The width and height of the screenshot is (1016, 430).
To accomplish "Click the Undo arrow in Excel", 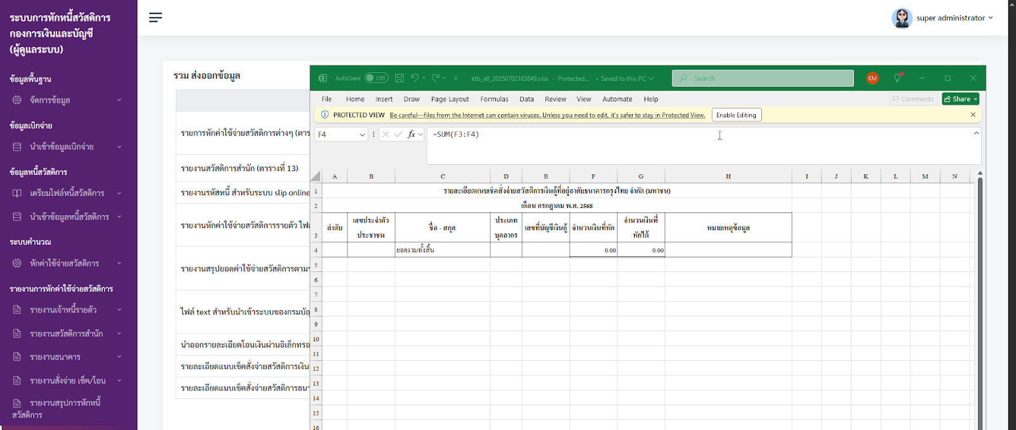I will pos(415,78).
